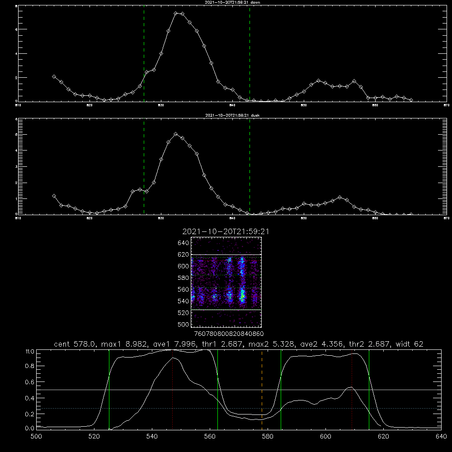Click the 'max1 8.982' value in stats line
Screen dimensions: 452x452
pos(125,344)
